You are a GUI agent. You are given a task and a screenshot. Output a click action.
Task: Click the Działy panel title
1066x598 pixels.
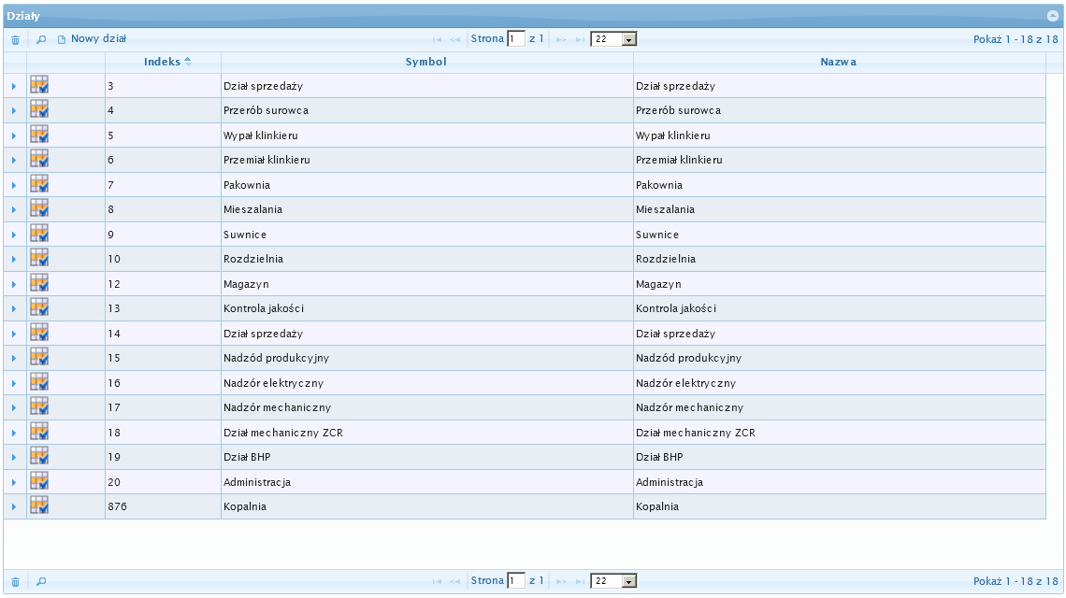coord(23,16)
